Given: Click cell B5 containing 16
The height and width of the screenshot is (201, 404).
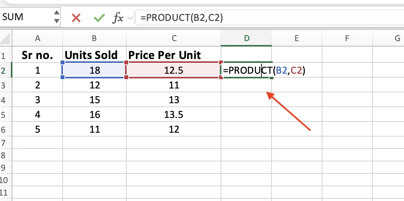Looking at the screenshot, I should 94,114.
